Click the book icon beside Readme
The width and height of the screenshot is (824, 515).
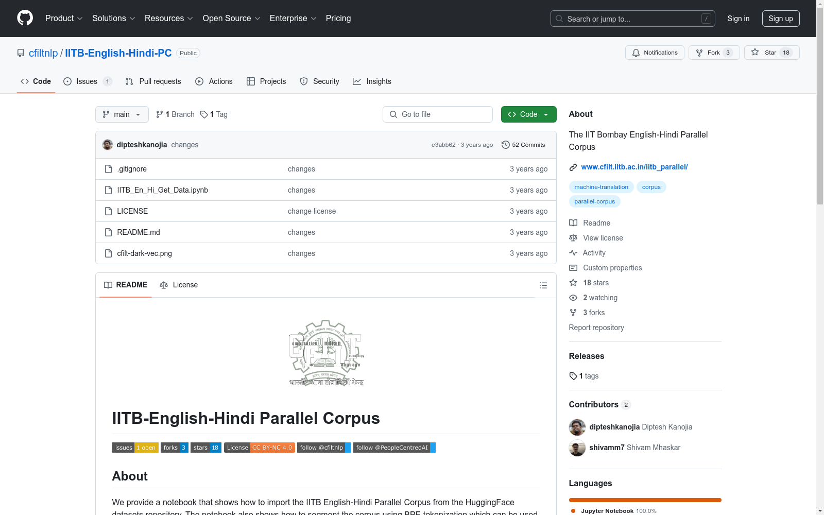pos(573,223)
